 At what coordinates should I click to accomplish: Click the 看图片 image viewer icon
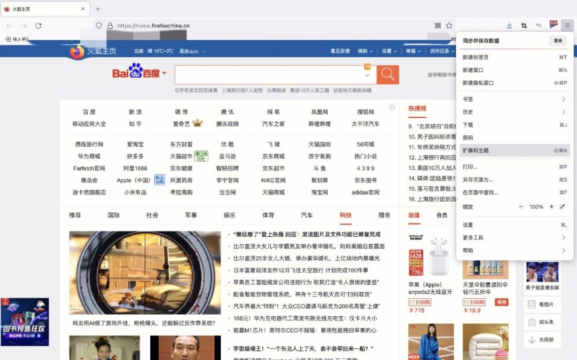pos(532,304)
